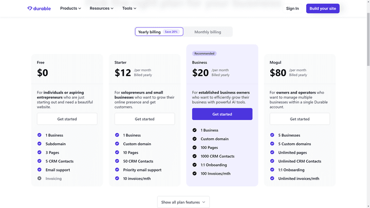
Task: Choose Get started under Starter plan
Action: [x=144, y=119]
